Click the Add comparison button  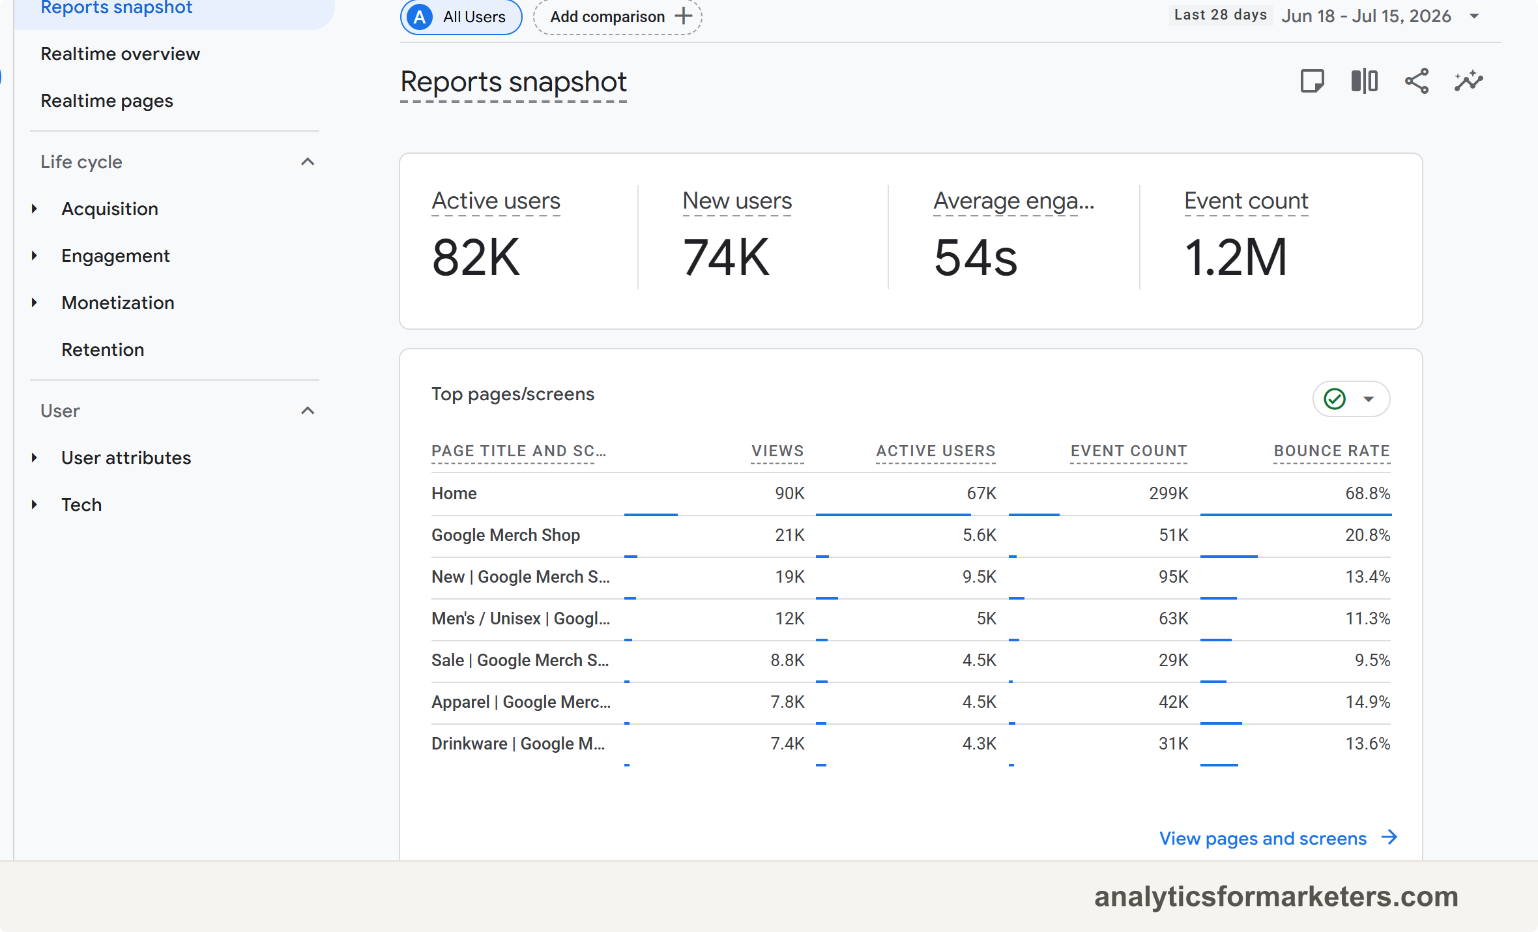(618, 17)
